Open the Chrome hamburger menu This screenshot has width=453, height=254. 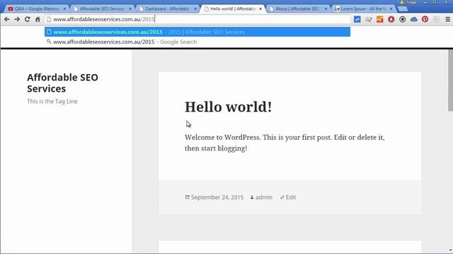448,19
